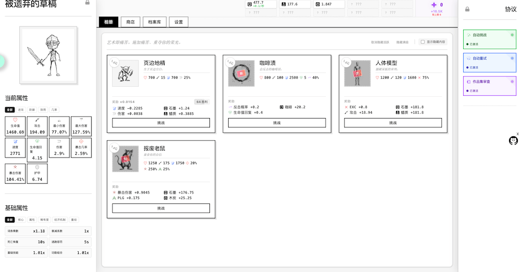This screenshot has height=272, width=521.
Task: Open the 设置 tab
Action: pos(179,22)
